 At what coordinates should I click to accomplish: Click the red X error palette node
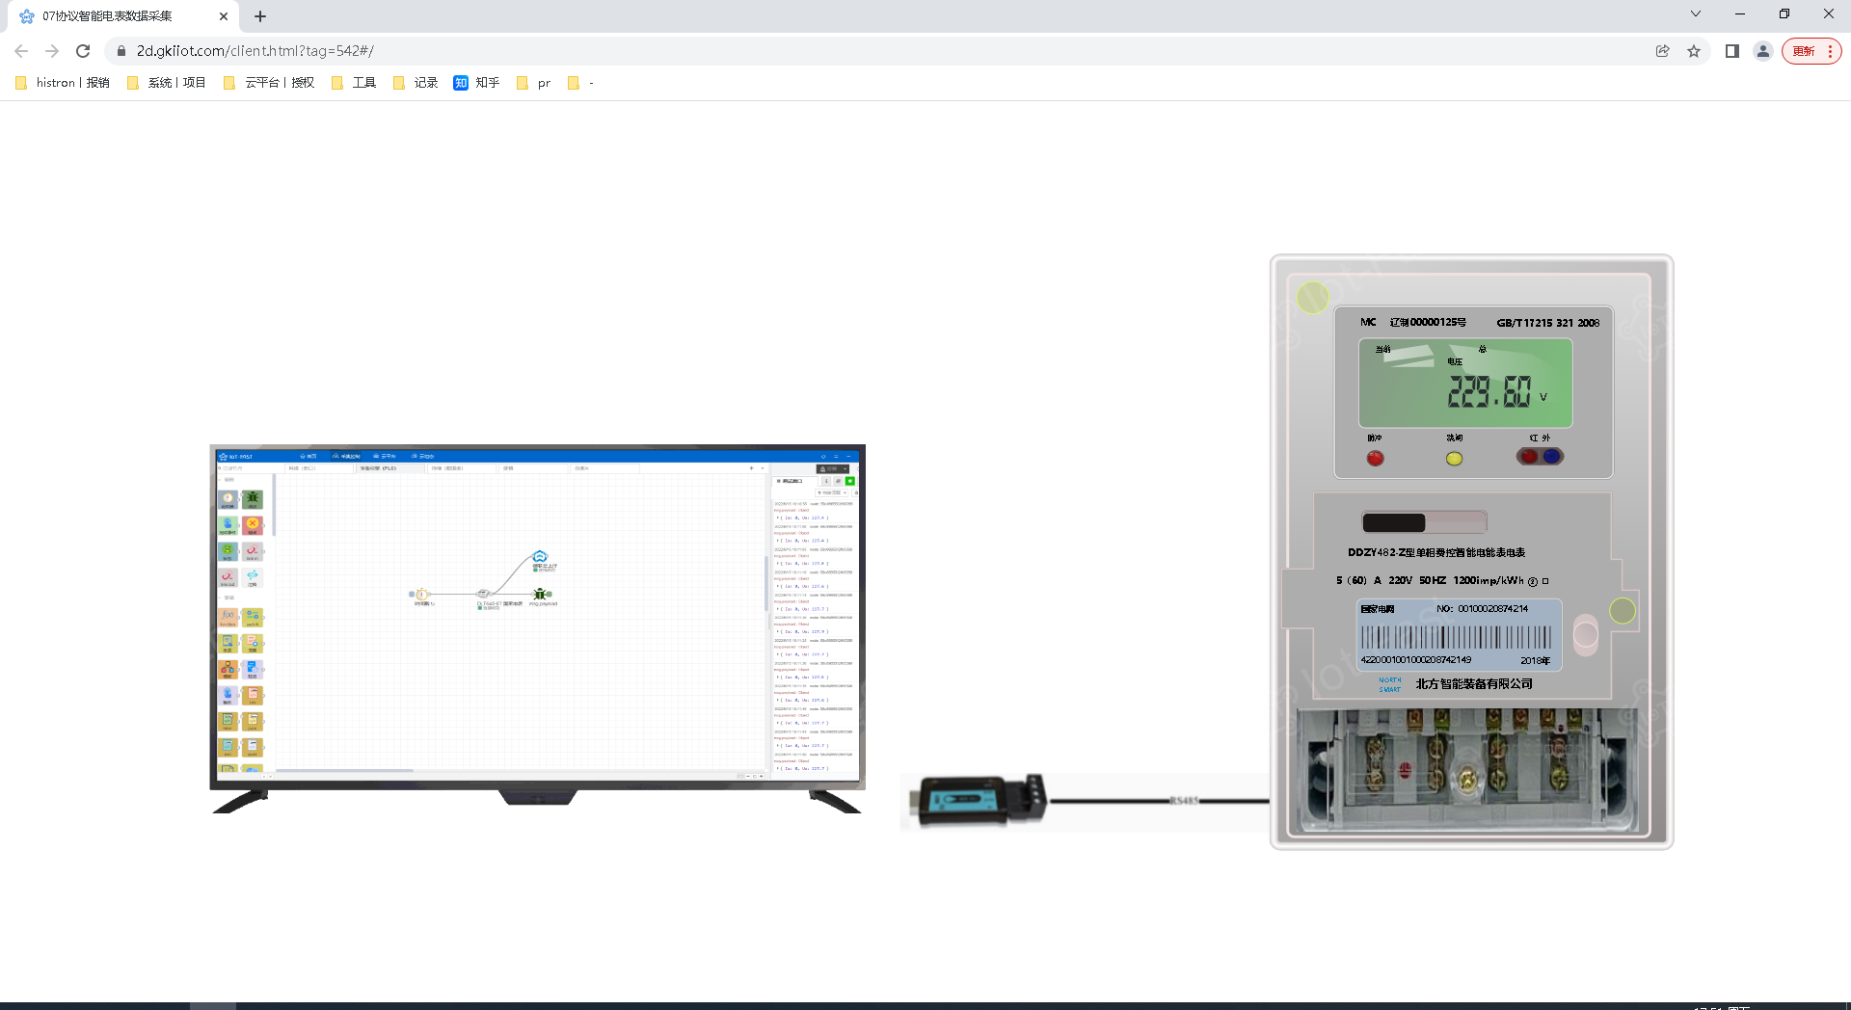[x=253, y=525]
